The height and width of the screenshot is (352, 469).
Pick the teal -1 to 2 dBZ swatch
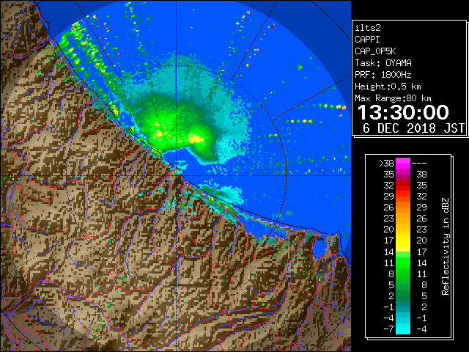[403, 307]
